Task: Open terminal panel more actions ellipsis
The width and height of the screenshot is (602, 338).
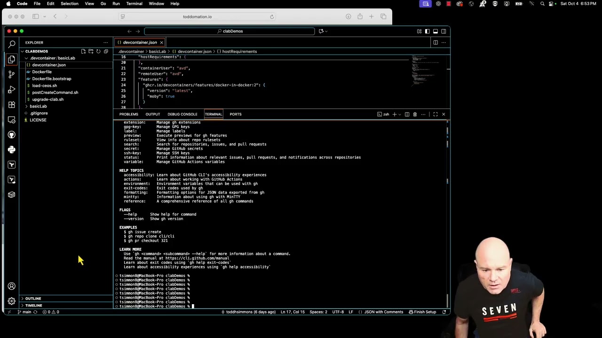Action: tap(423, 114)
